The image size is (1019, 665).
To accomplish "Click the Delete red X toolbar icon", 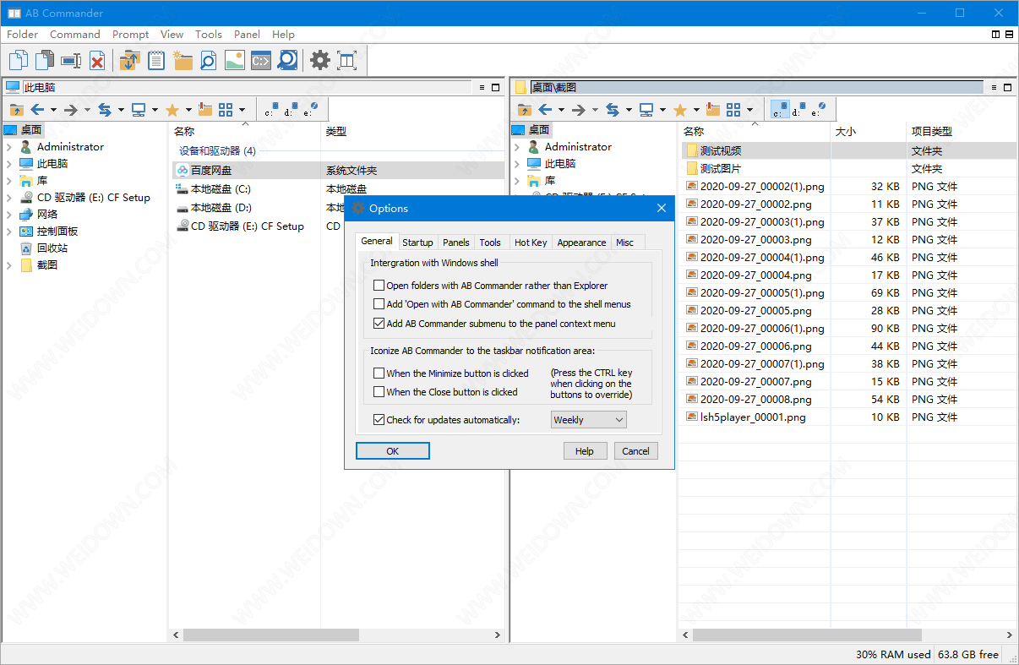I will [97, 60].
